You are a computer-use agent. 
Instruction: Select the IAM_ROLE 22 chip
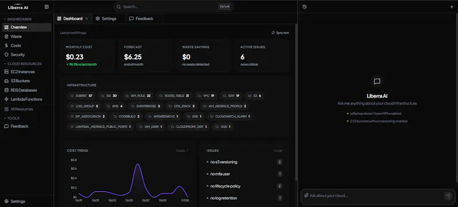(138, 95)
